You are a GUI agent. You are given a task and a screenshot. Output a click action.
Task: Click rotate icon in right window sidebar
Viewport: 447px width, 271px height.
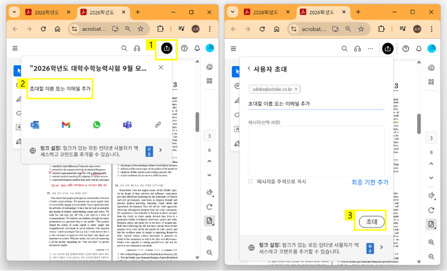tap(432, 210)
